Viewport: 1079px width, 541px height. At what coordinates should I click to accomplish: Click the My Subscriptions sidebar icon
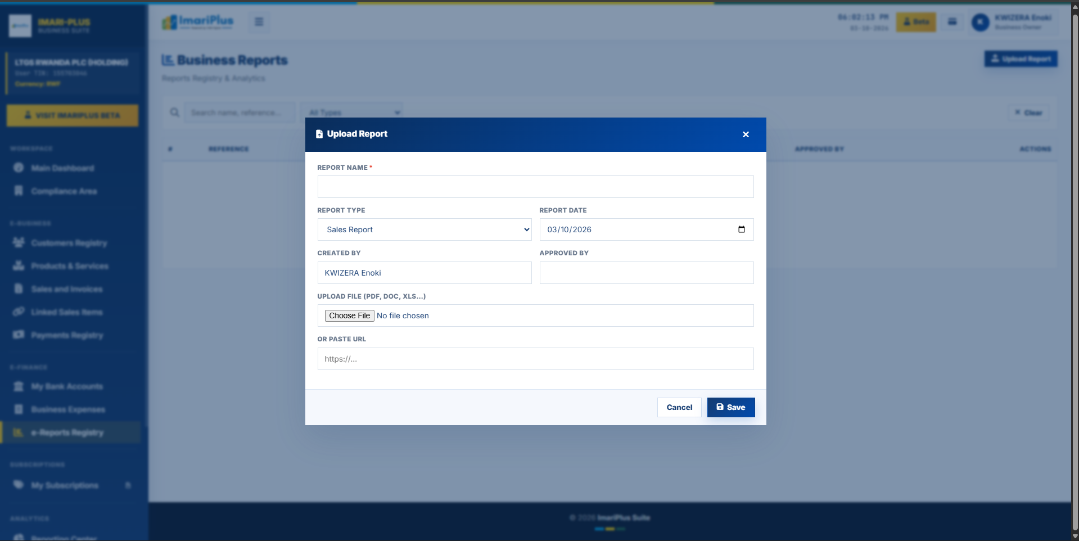[19, 485]
